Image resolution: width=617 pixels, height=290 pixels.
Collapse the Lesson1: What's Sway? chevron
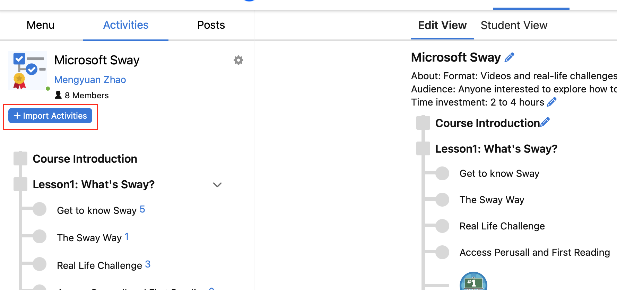(217, 185)
